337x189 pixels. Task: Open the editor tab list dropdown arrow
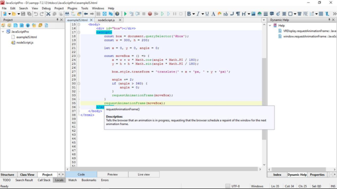pos(264,20)
